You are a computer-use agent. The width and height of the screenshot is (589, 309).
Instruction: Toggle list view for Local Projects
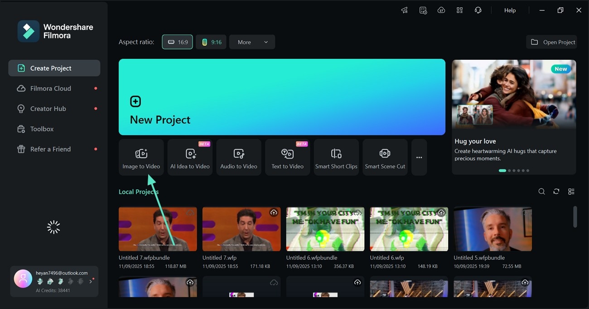point(571,191)
